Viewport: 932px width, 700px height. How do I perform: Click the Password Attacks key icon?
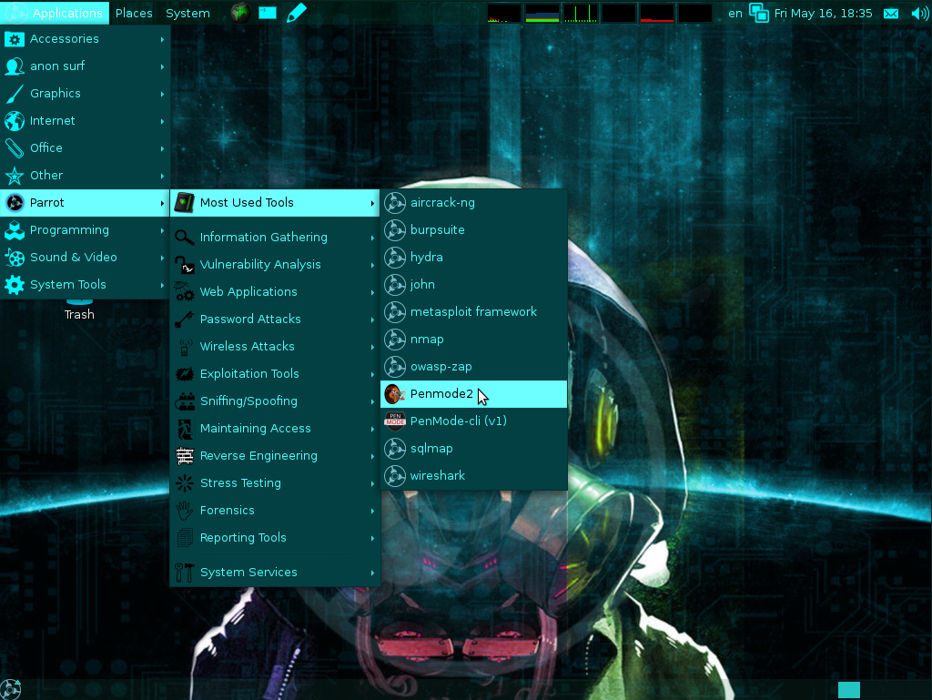tap(184, 320)
